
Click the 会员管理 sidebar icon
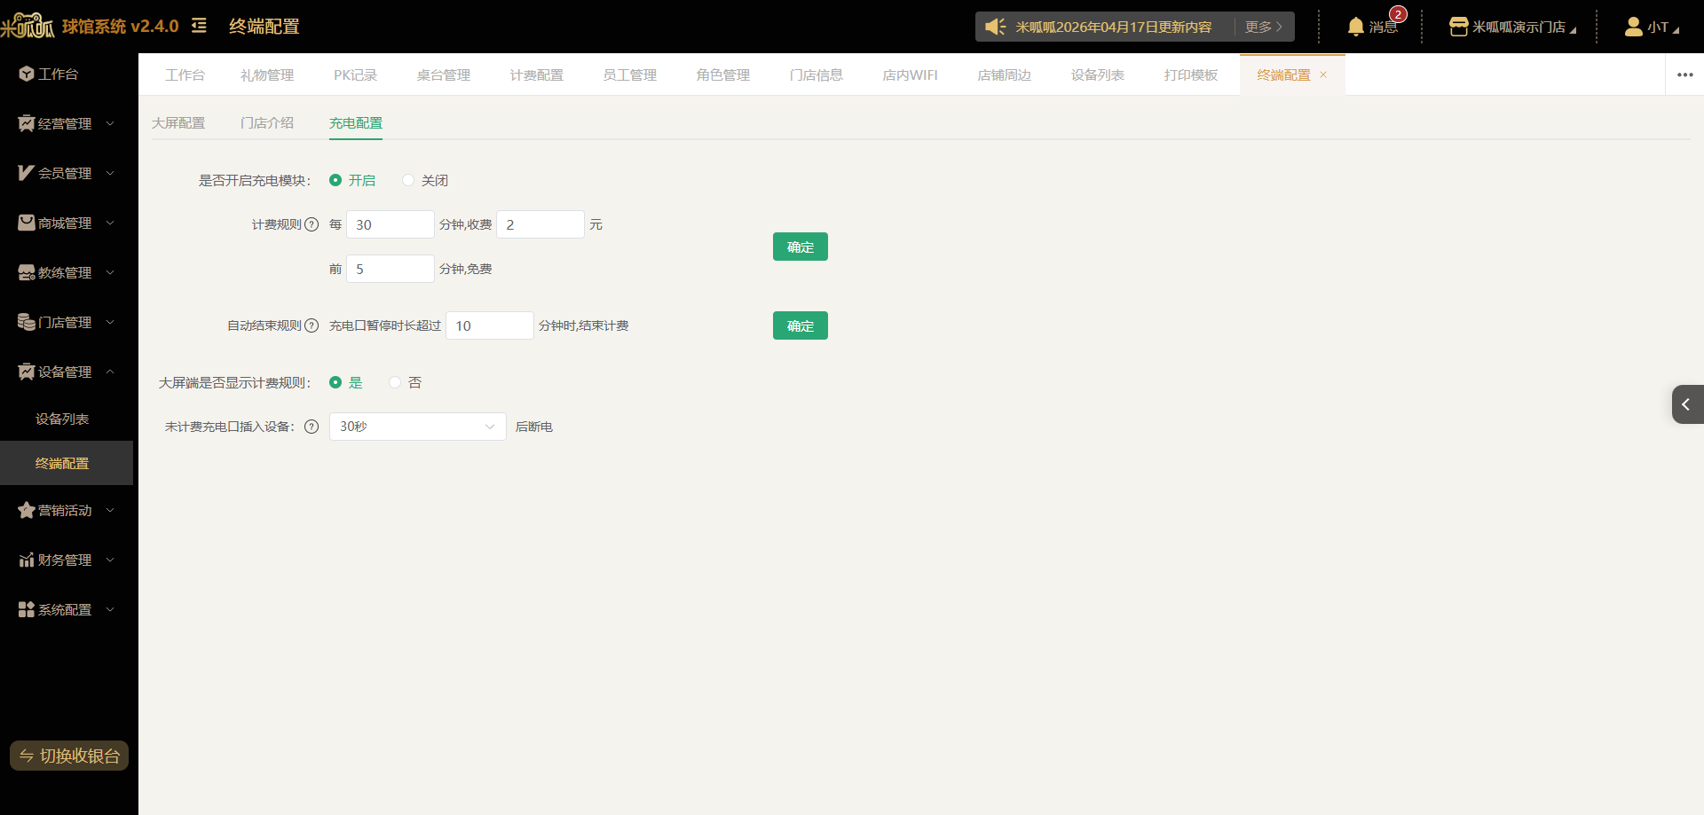click(x=27, y=173)
